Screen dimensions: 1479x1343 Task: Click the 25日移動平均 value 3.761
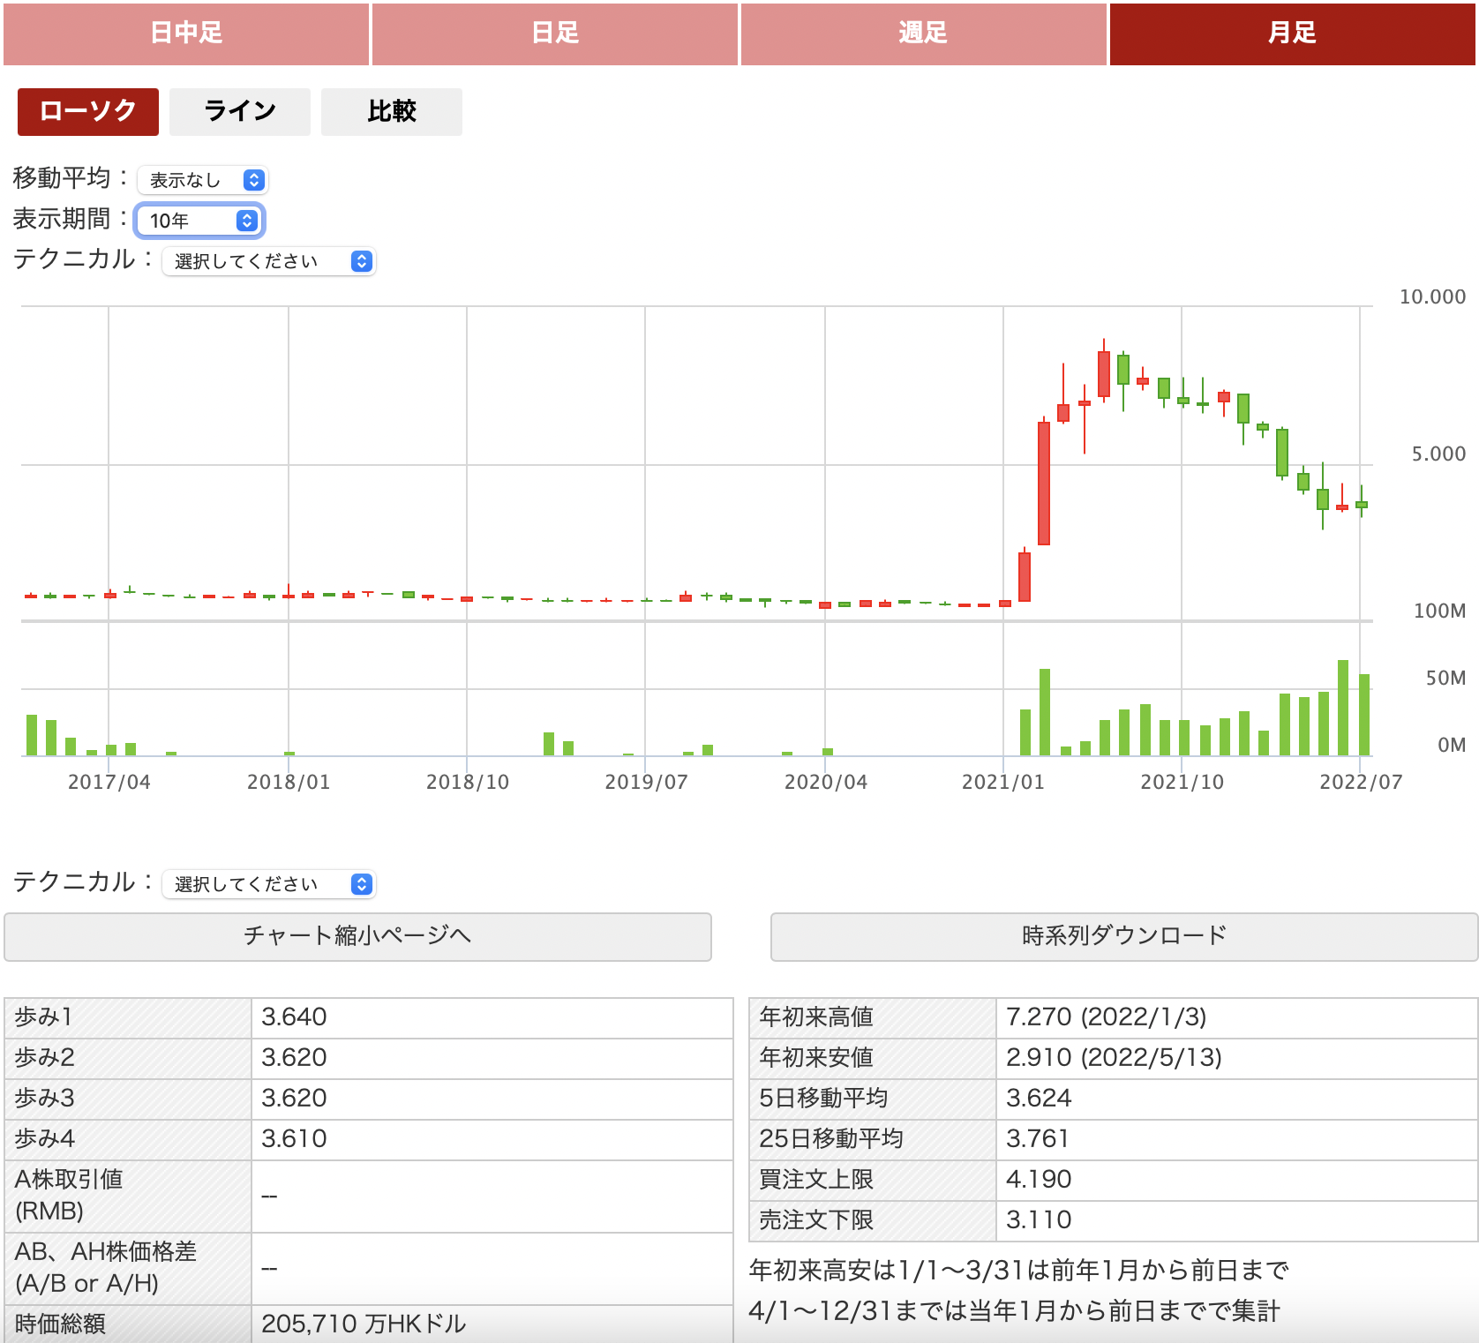(1038, 1139)
